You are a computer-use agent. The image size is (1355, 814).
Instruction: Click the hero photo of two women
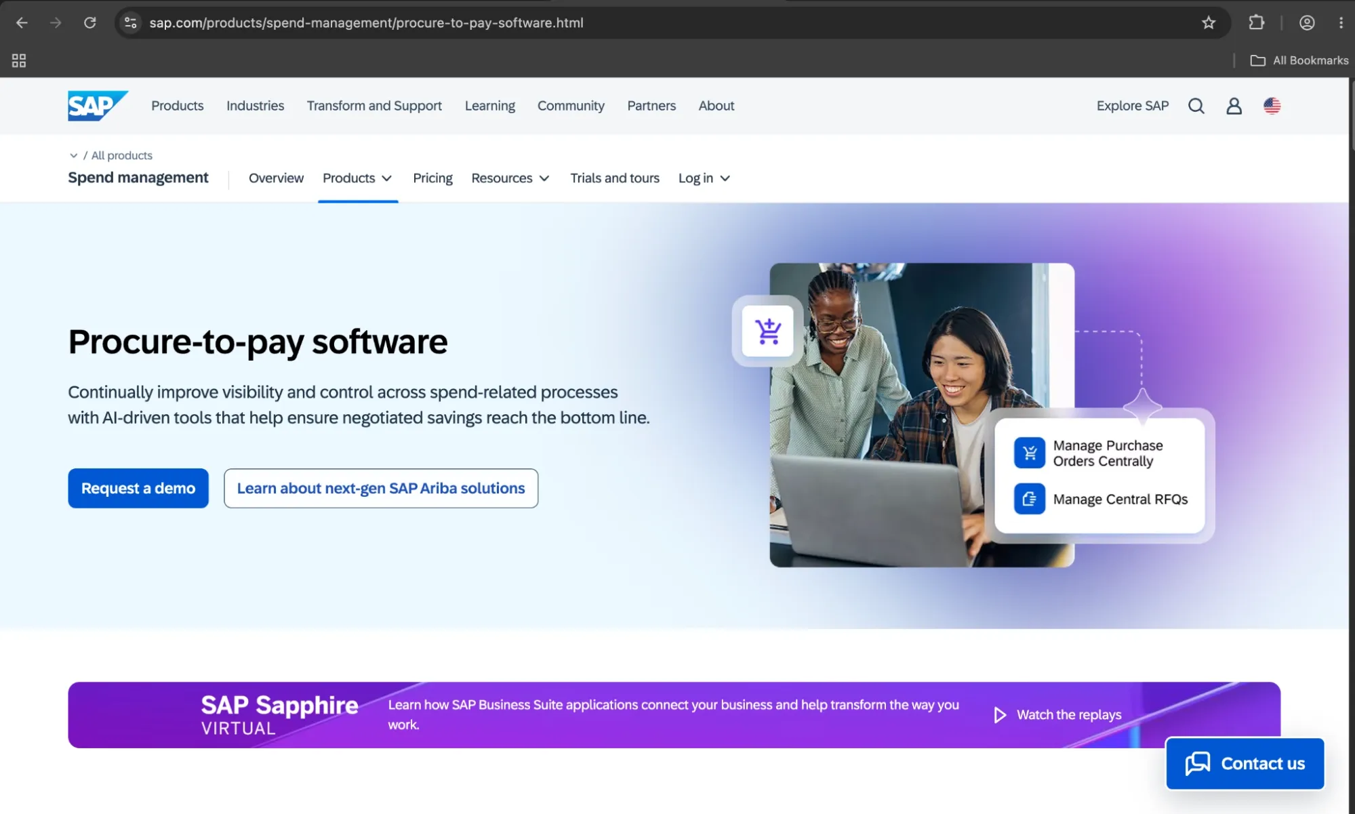click(x=922, y=415)
